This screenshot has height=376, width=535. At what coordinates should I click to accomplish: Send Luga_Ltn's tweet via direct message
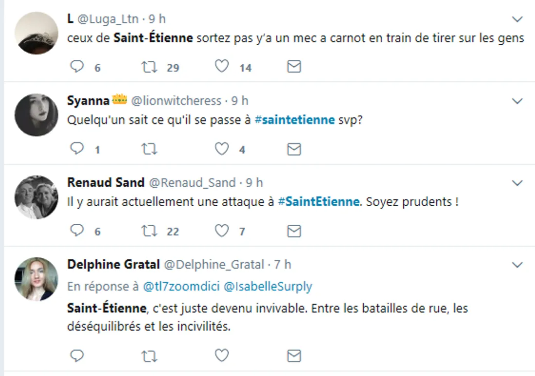click(294, 67)
